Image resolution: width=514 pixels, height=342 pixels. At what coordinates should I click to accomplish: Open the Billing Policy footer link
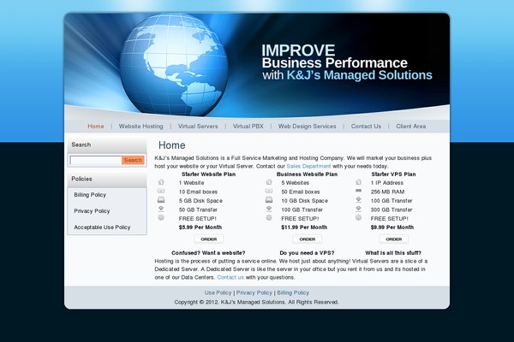point(293,293)
